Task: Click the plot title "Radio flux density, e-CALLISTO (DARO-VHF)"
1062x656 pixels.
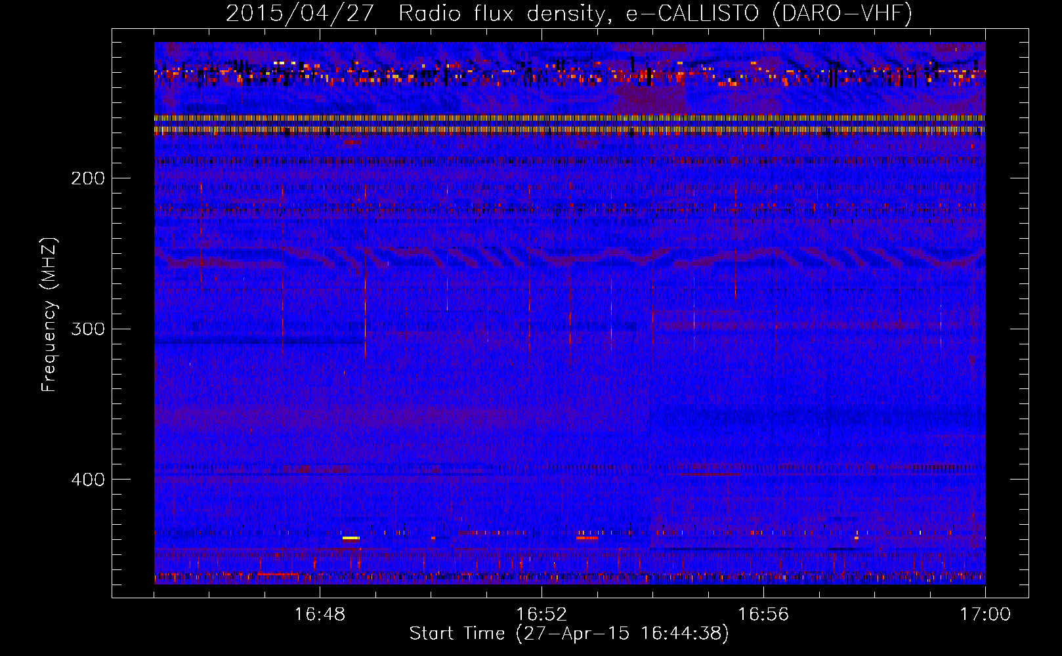Action: tap(655, 14)
